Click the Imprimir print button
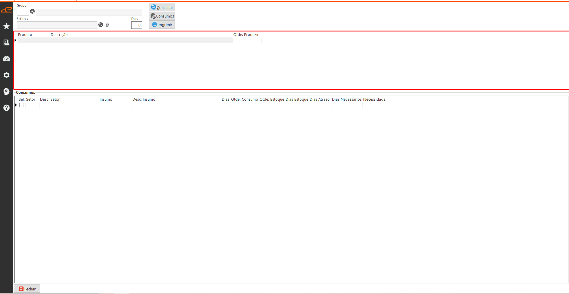 pos(162,25)
